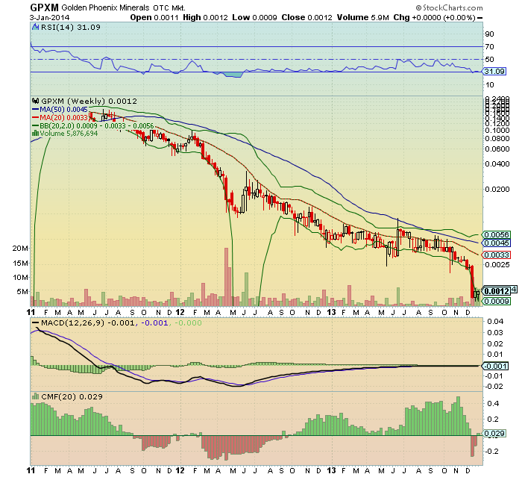Click the 0.0045 MA(50) price tag
Image resolution: width=522 pixels, height=477 pixels.
pos(496,243)
